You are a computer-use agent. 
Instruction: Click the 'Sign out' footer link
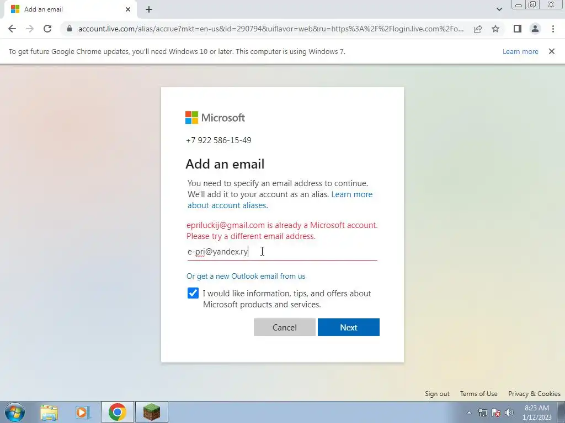437,393
